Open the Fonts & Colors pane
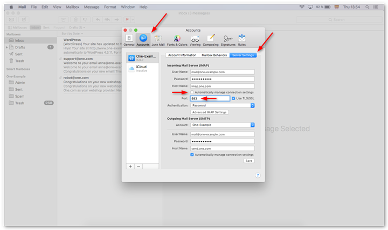Viewport: 388px width, 230px height. coord(177,40)
